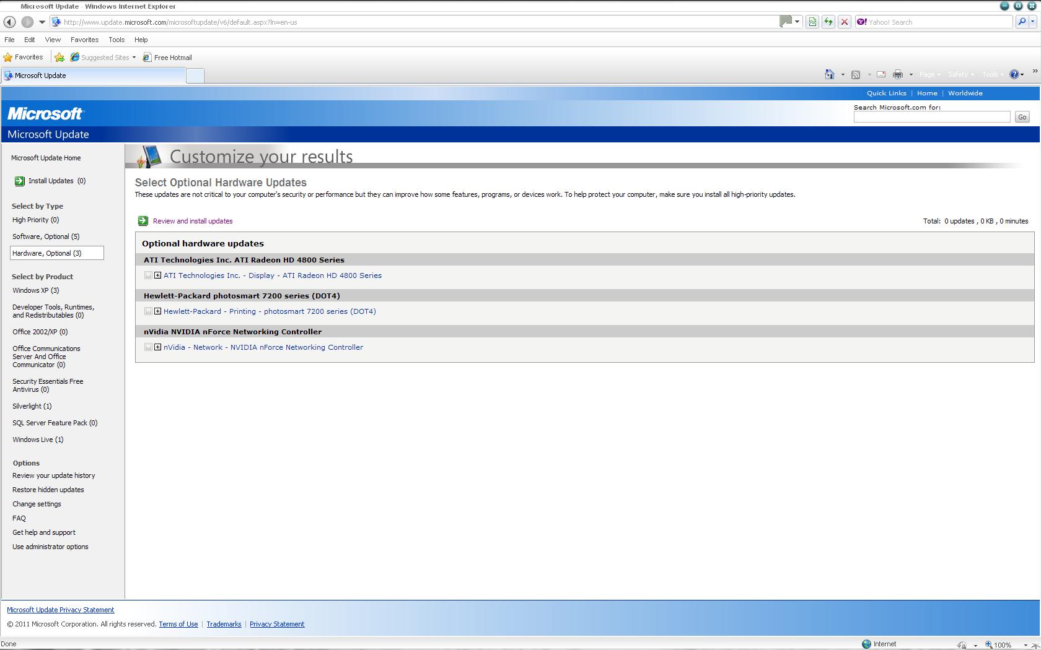Click Review and install updates link

point(193,221)
